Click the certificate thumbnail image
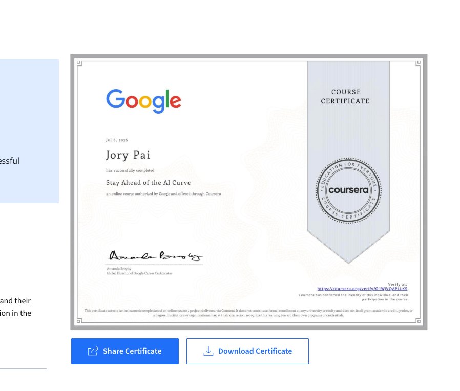The image size is (460, 391). click(248, 192)
